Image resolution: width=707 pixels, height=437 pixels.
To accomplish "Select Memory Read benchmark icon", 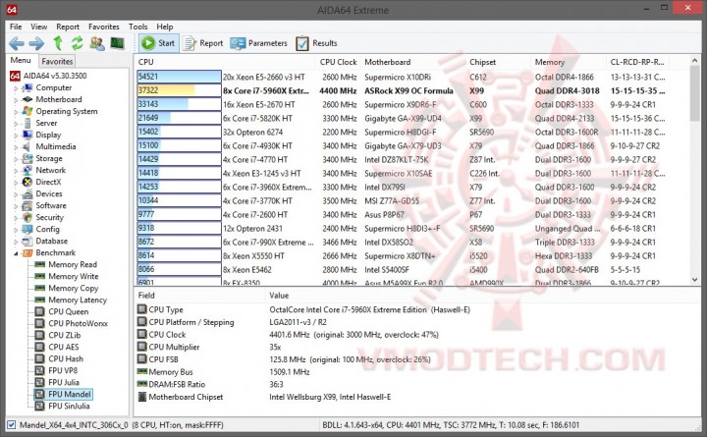I will pos(40,264).
